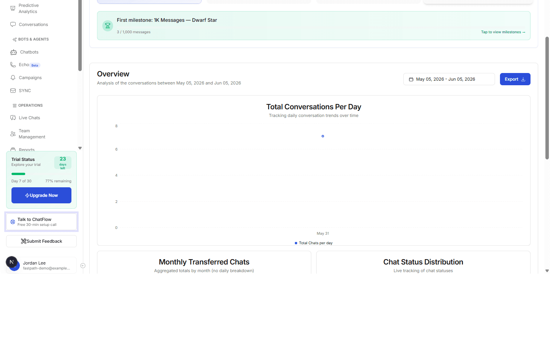The height and width of the screenshot is (344, 550).
Task: Click "Chat Status Distribution" heading
Action: 423,262
